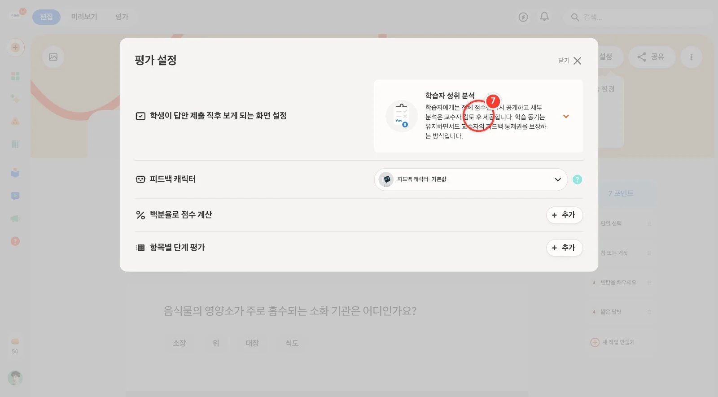Click the 공유 share button
Viewport: 718px width, 397px height.
tap(652, 57)
